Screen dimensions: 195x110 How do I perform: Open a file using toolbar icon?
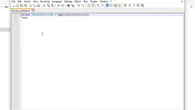point(17,5)
